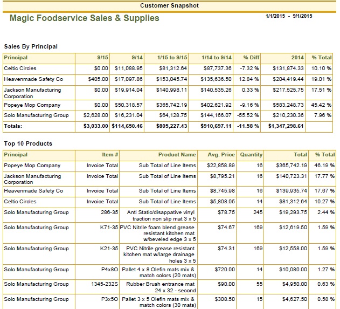Click the value '$87,737.36'

tap(217, 68)
